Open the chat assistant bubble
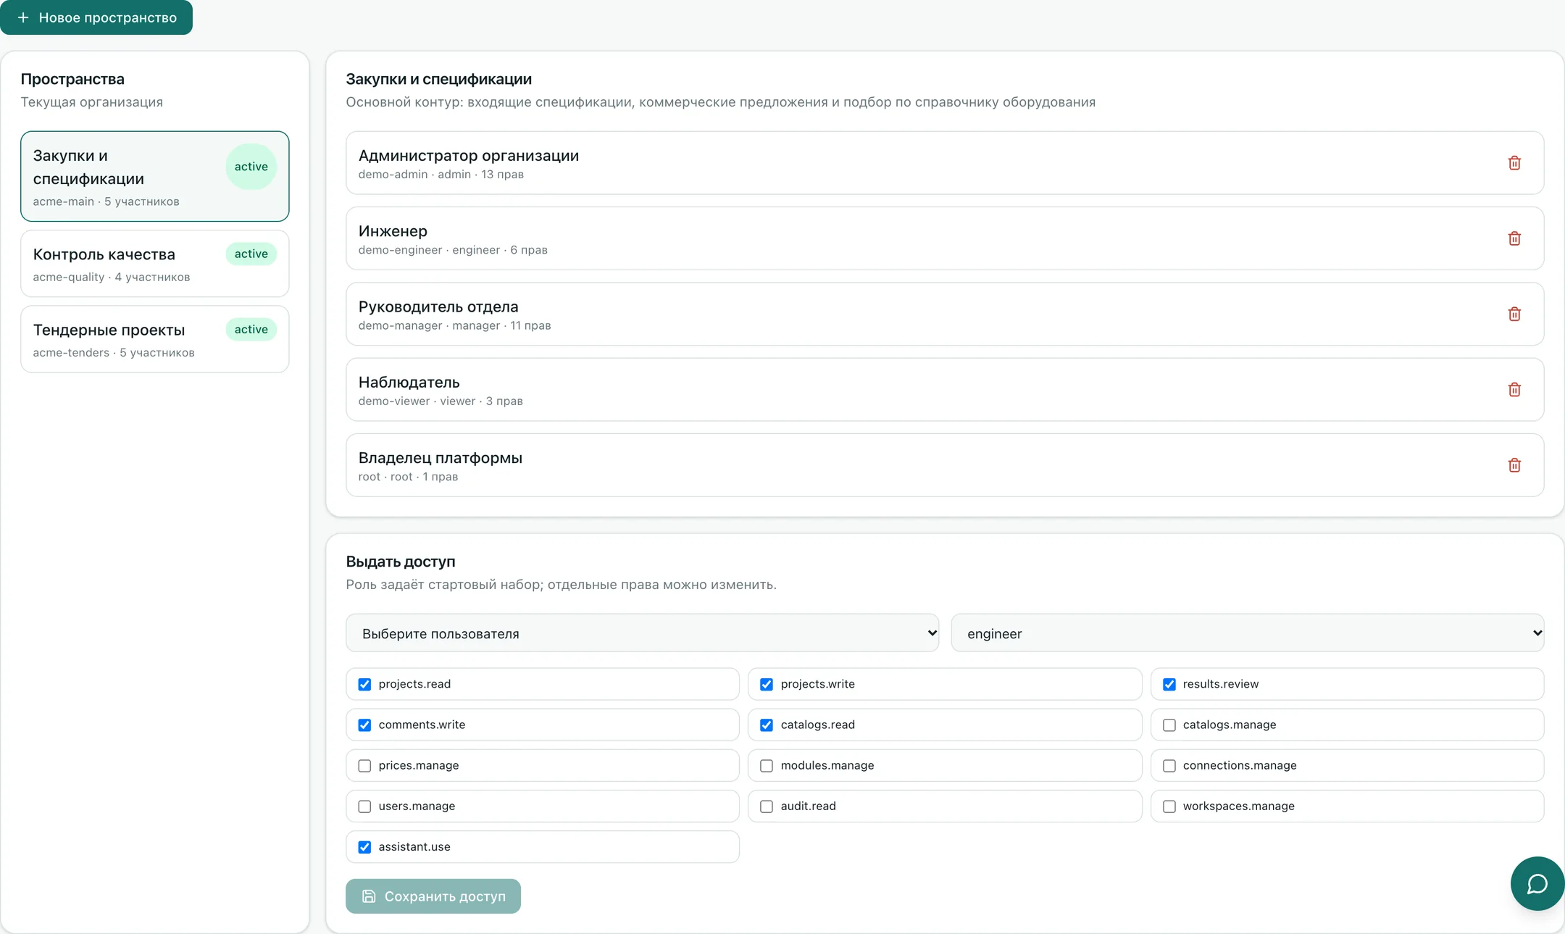 pyautogui.click(x=1537, y=883)
